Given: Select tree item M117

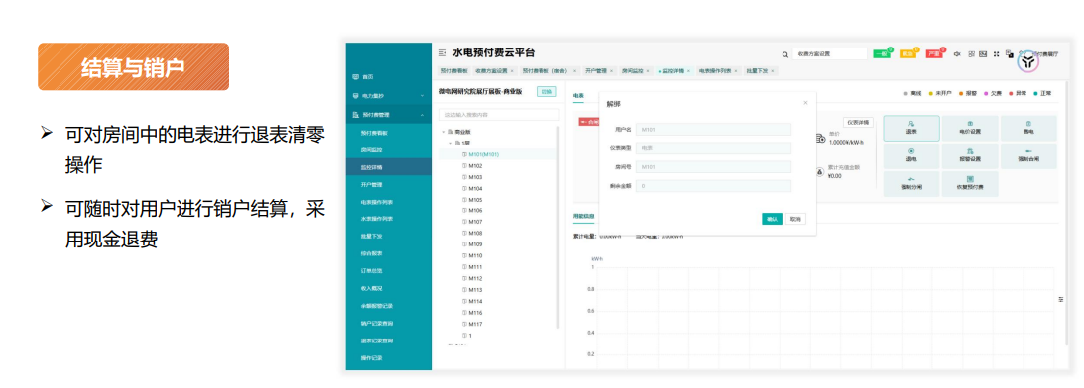Looking at the screenshot, I should point(475,324).
